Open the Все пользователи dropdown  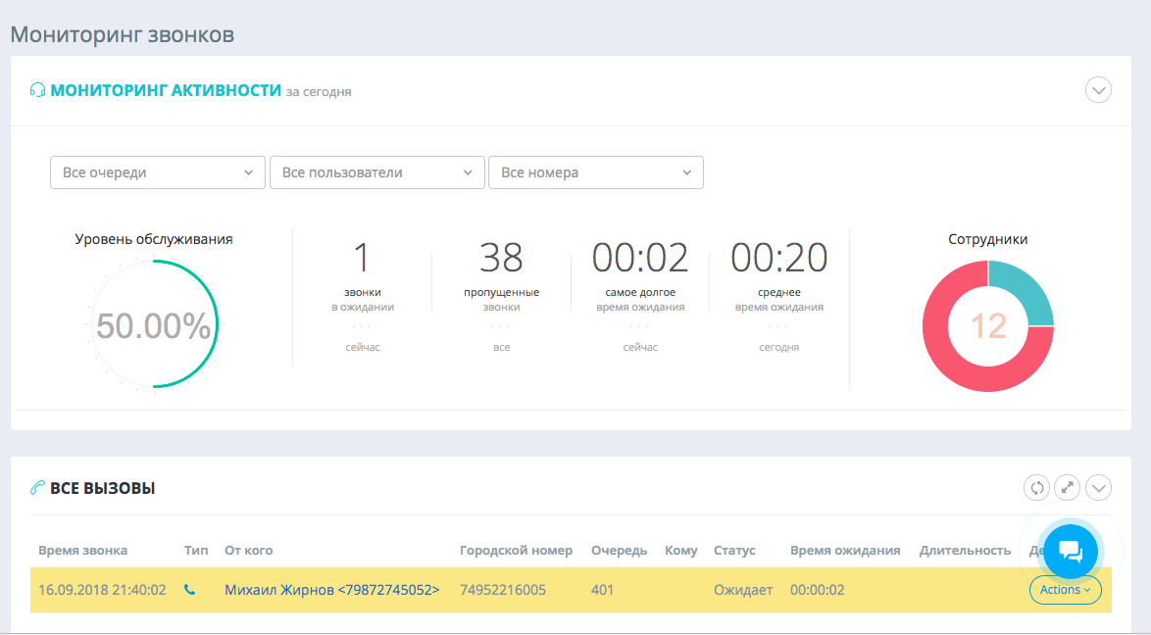point(377,172)
